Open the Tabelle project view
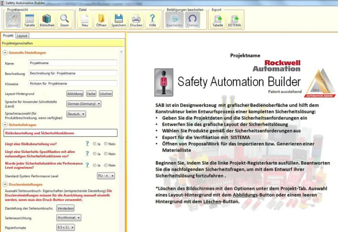 click(30, 20)
